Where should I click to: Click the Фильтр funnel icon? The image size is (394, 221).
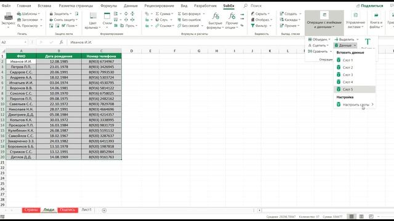[x=253, y=26]
